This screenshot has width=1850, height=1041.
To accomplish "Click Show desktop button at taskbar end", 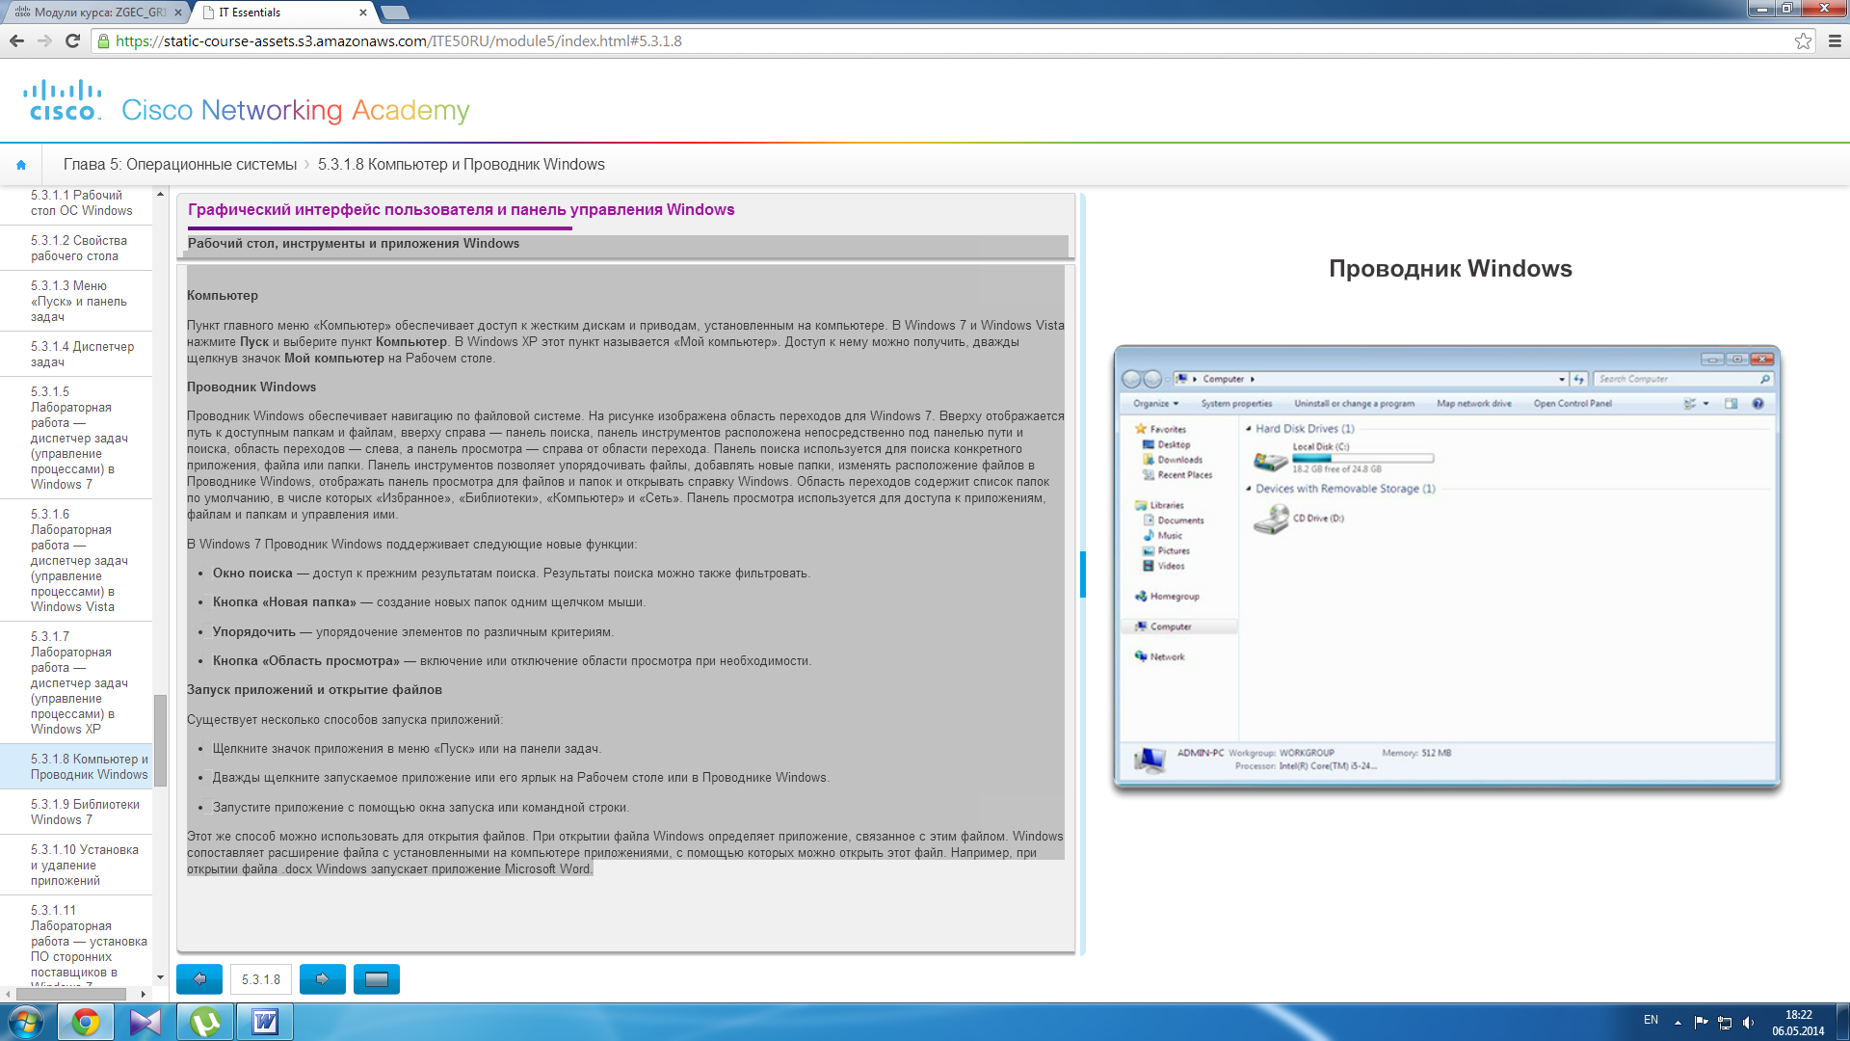I will (x=1842, y=1022).
